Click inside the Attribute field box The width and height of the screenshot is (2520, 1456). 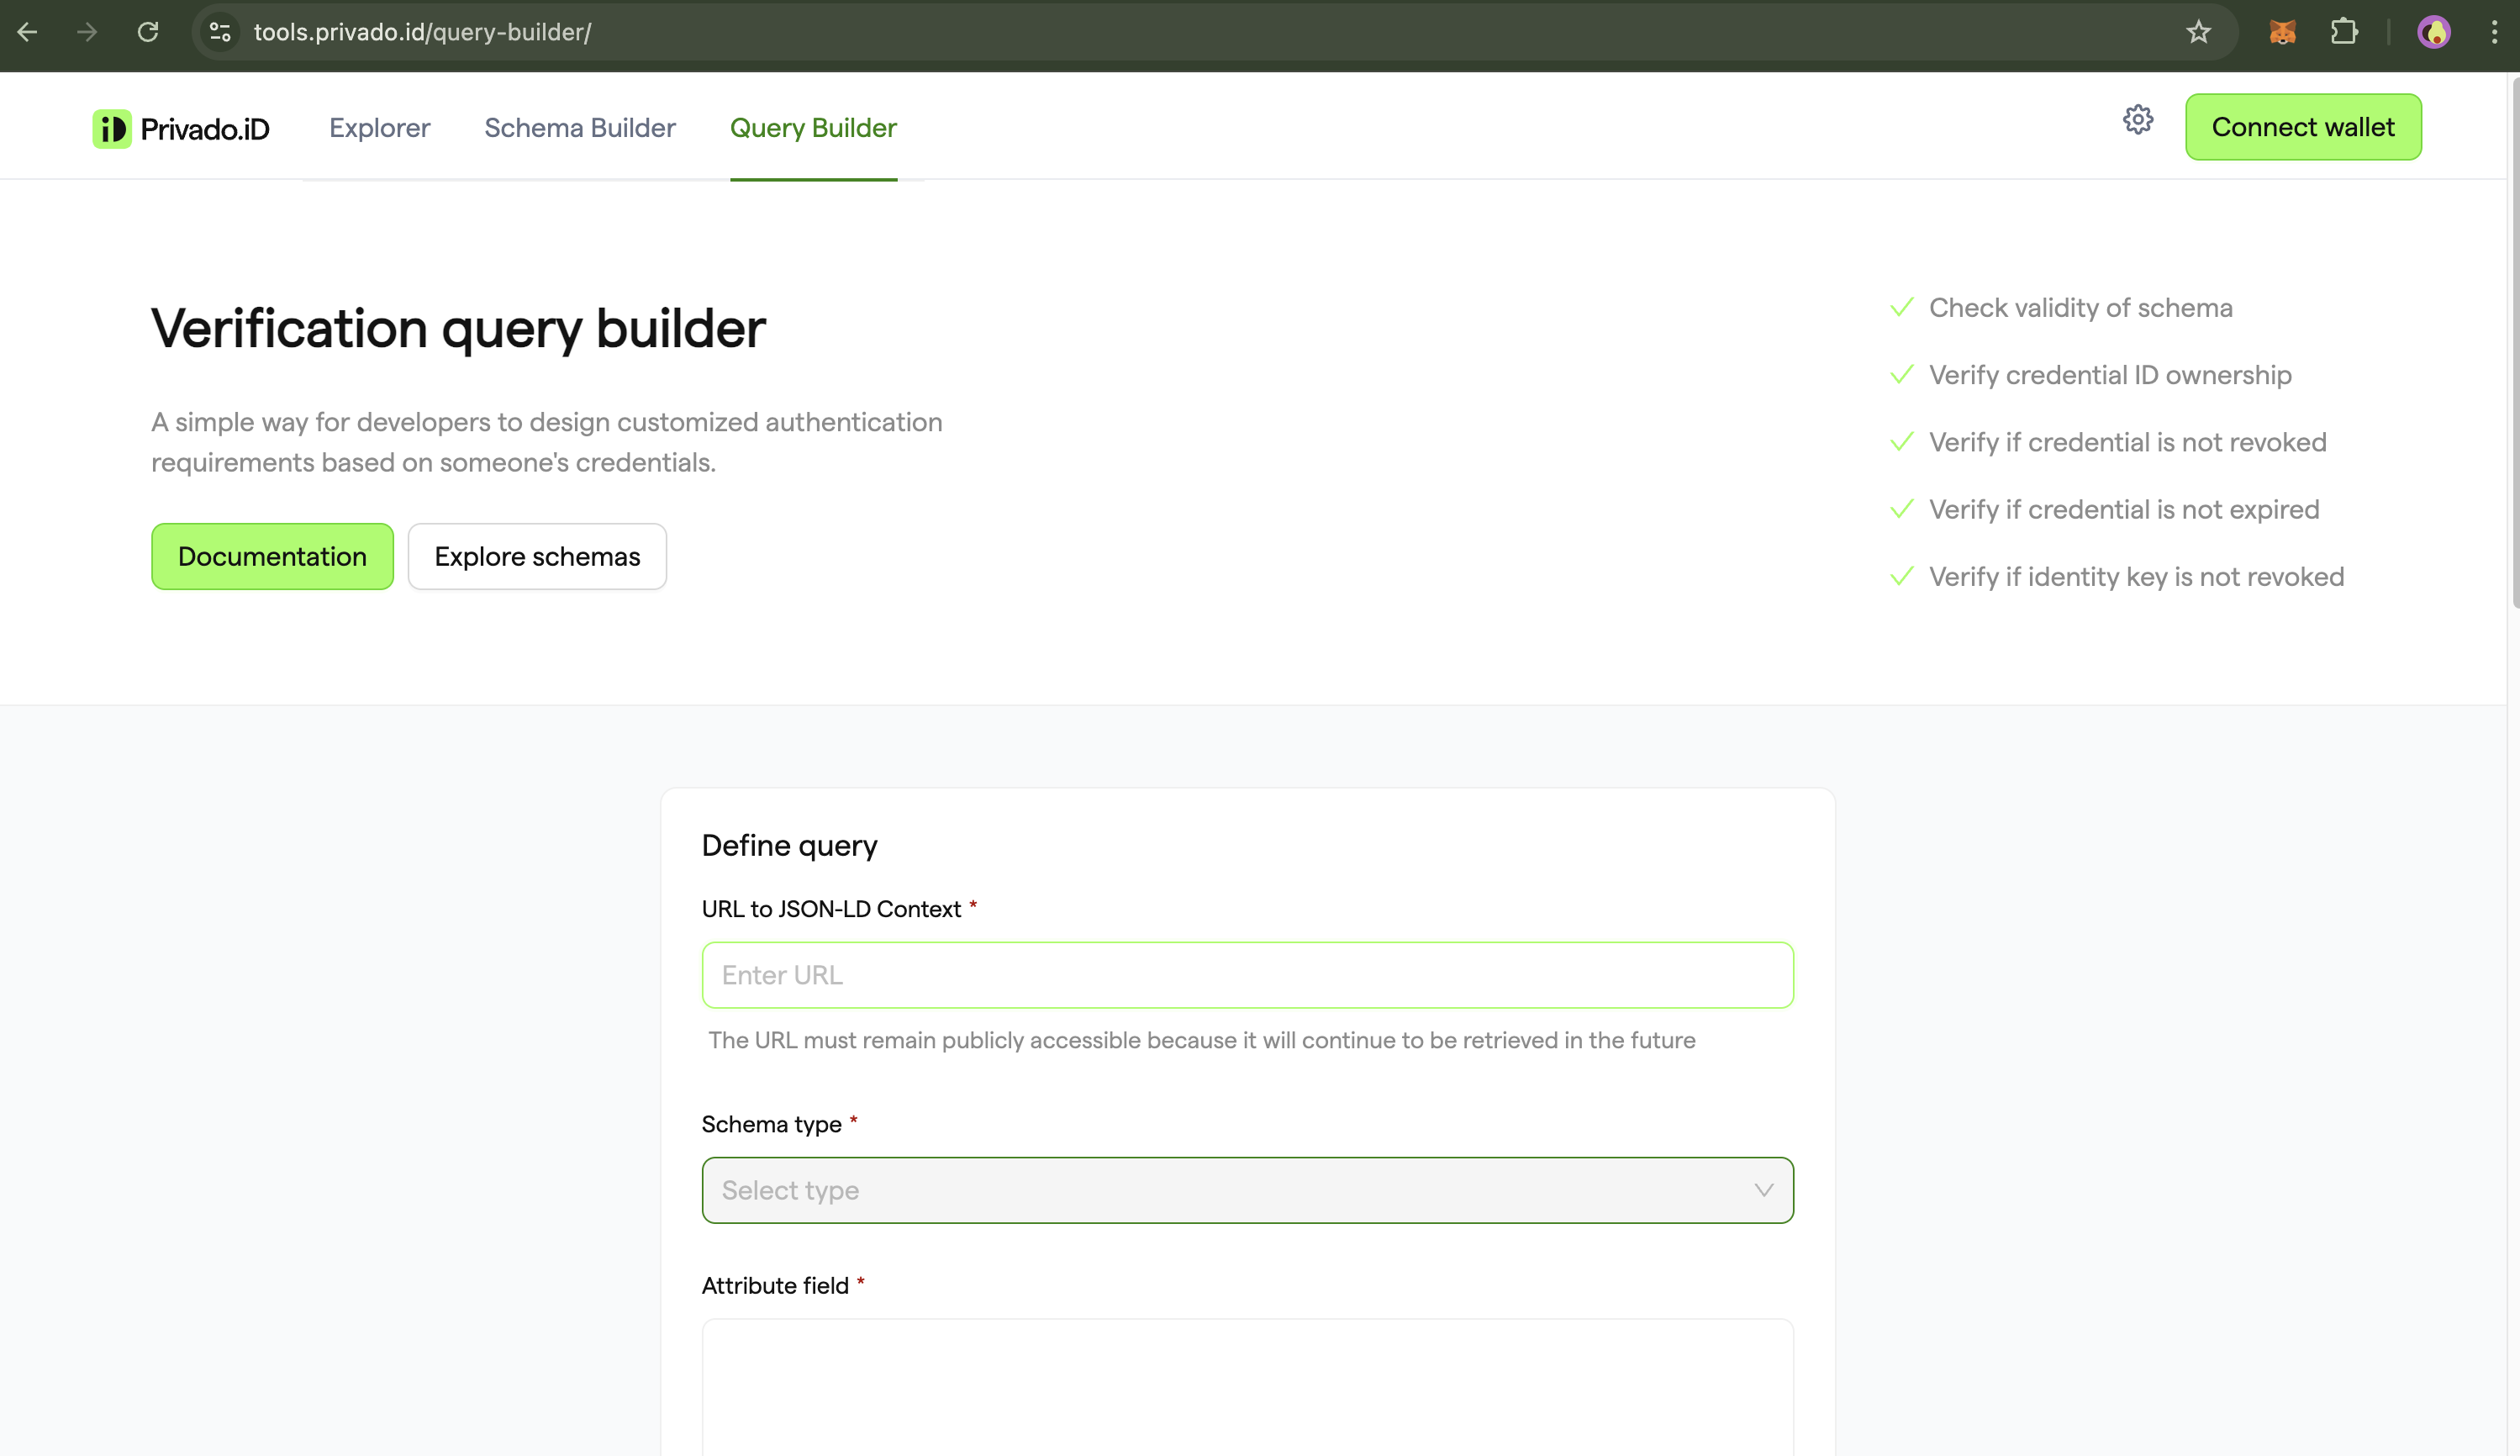click(x=1247, y=1387)
